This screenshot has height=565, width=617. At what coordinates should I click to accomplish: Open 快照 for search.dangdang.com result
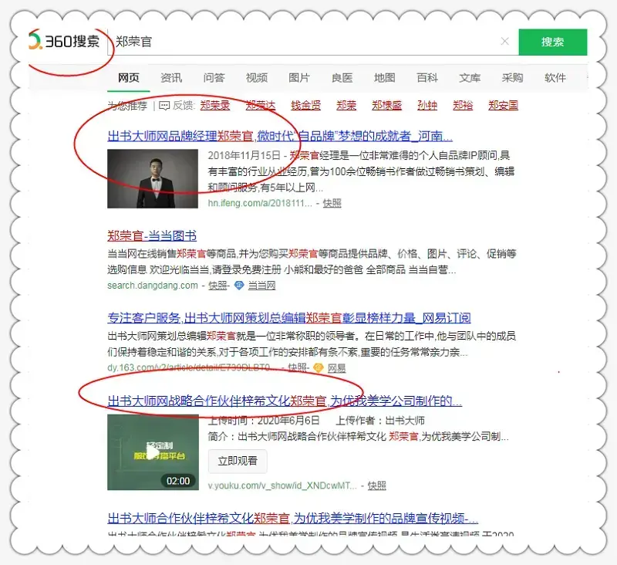click(217, 286)
